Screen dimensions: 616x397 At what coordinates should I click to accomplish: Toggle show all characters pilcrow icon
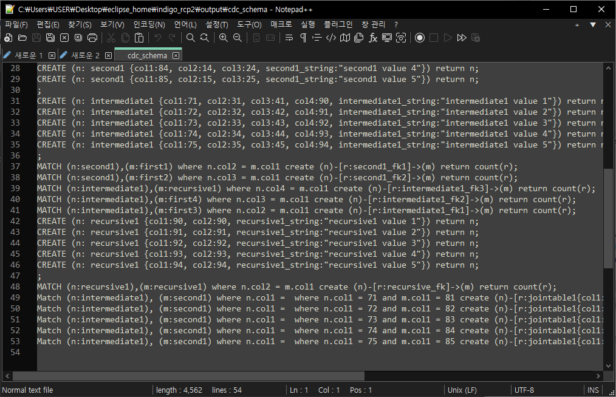(x=303, y=38)
